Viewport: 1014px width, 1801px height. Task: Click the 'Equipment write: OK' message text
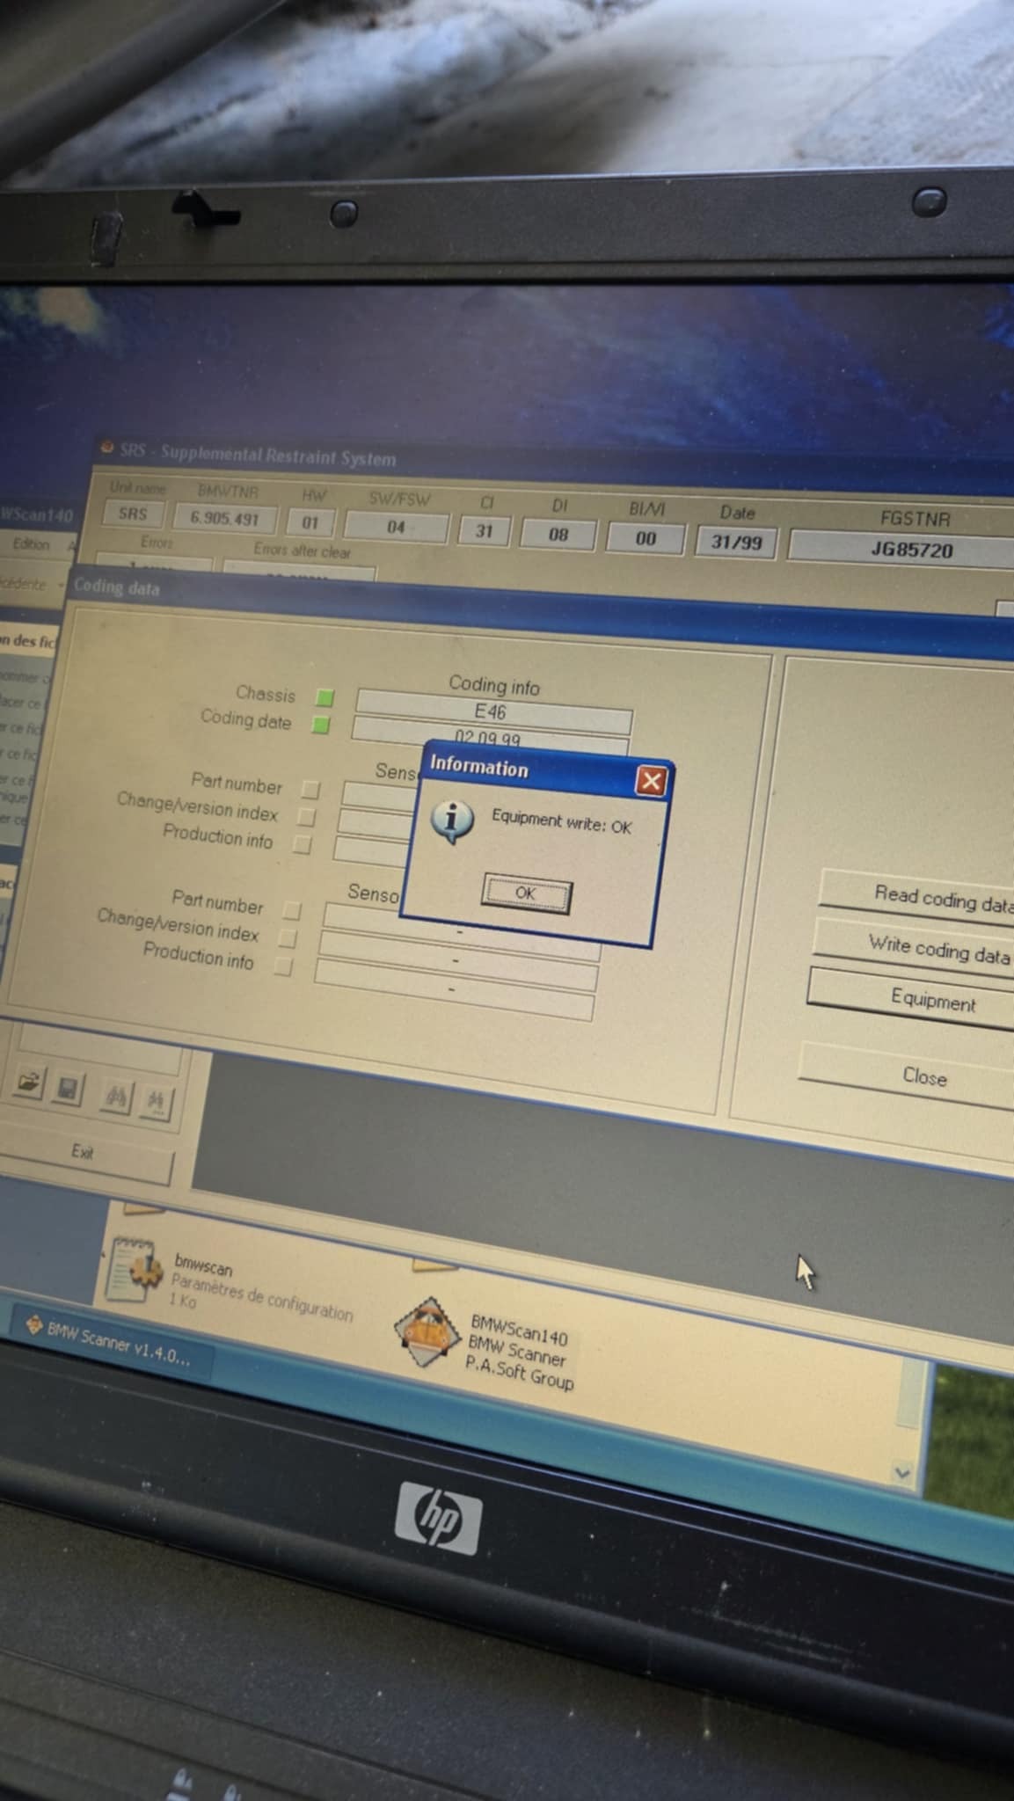click(x=561, y=821)
